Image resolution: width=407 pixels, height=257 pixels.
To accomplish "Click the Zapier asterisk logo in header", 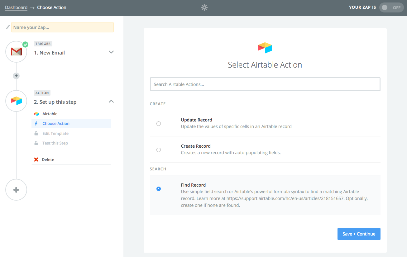I will pos(204,7).
